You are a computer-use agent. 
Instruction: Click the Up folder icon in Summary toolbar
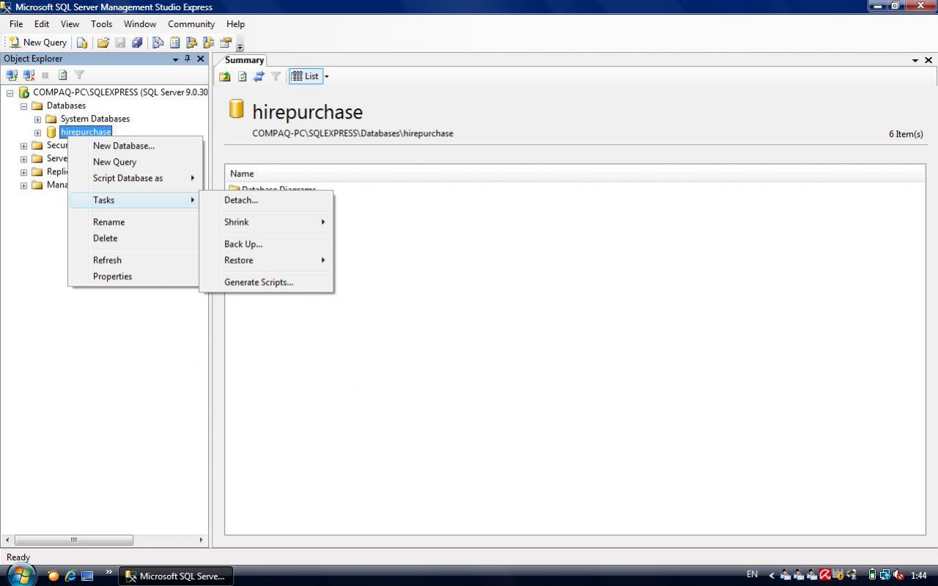point(225,76)
